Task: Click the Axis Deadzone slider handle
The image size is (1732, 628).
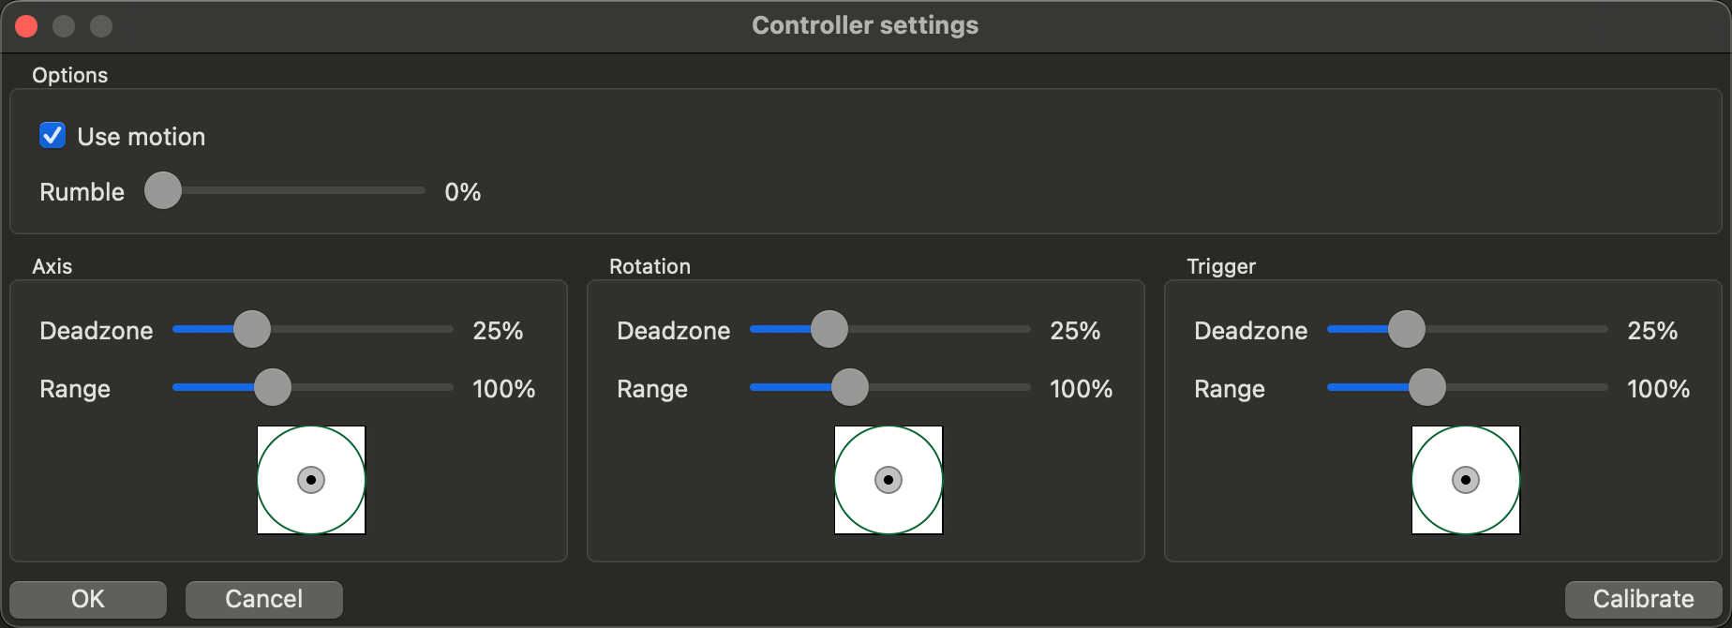Action: point(251,329)
